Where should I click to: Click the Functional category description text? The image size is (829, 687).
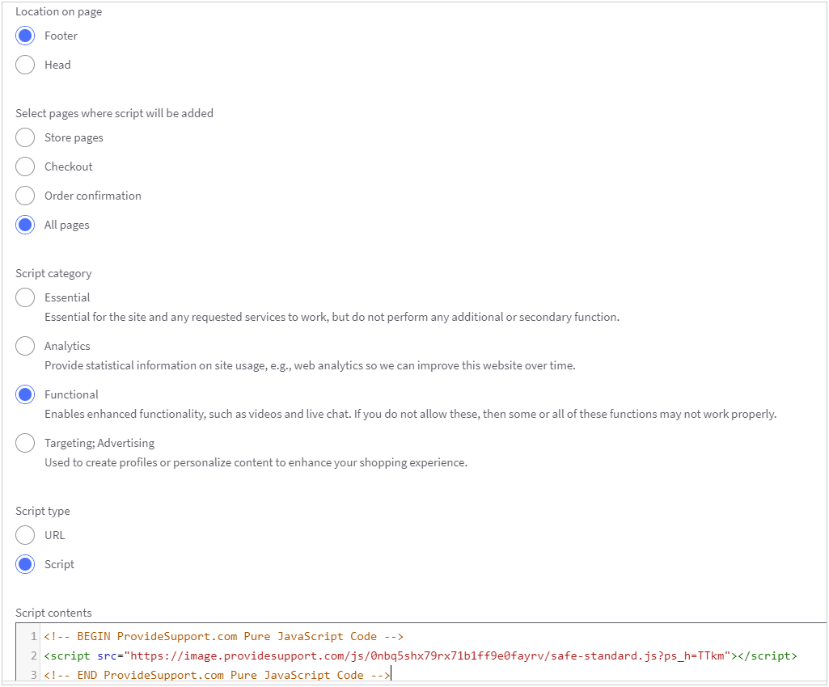410,414
